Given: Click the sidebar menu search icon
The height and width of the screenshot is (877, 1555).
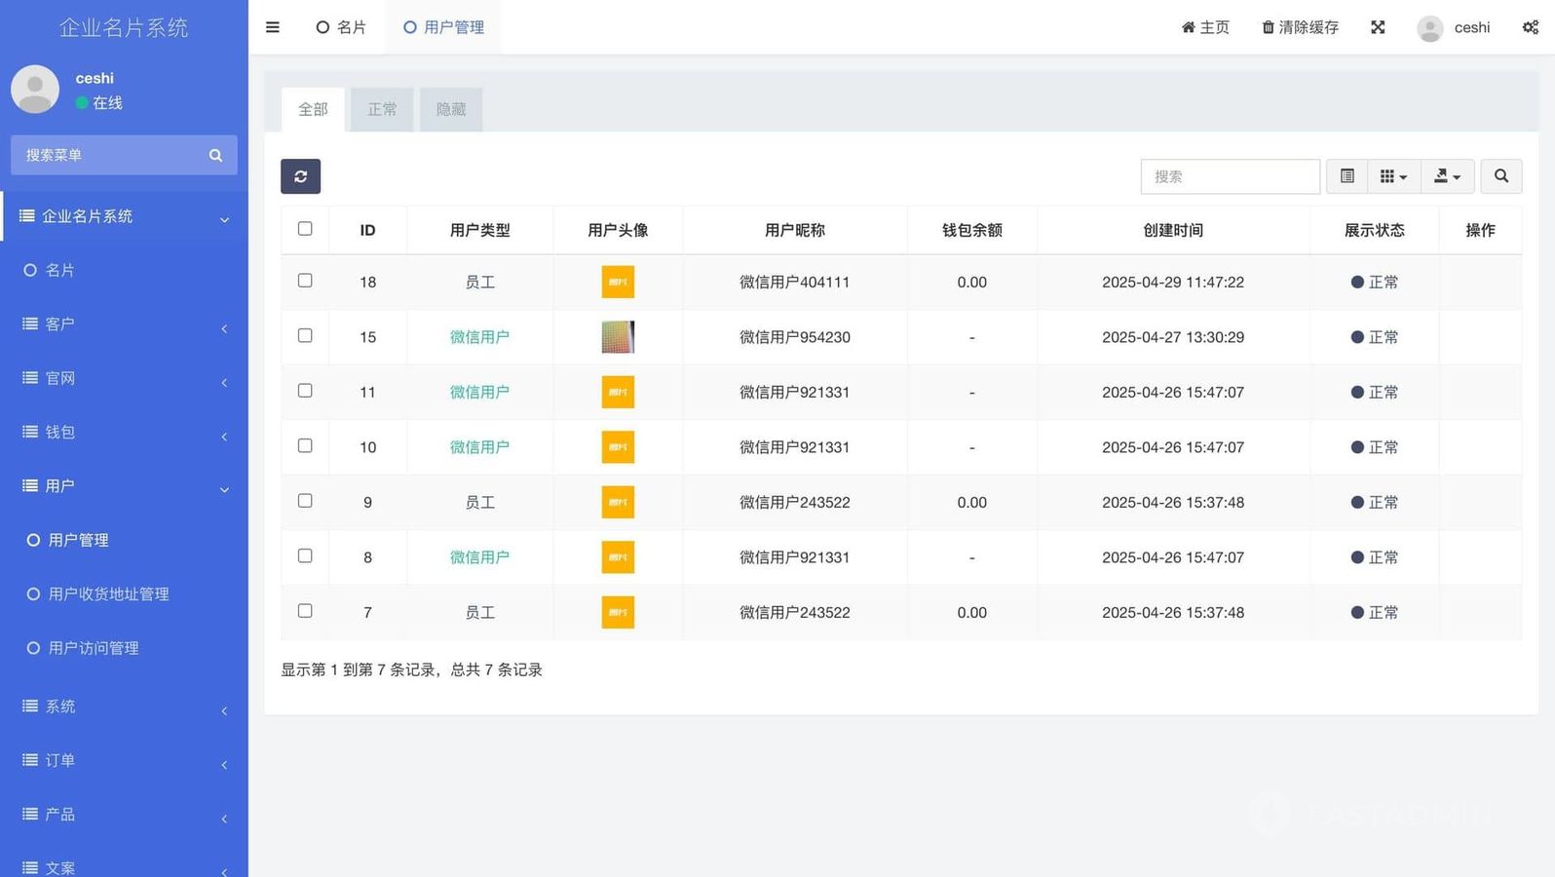Looking at the screenshot, I should [x=215, y=156].
